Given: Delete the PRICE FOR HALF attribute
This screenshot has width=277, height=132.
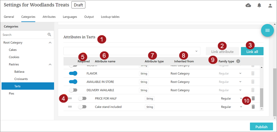Looking at the screenshot, I should 253,98.
